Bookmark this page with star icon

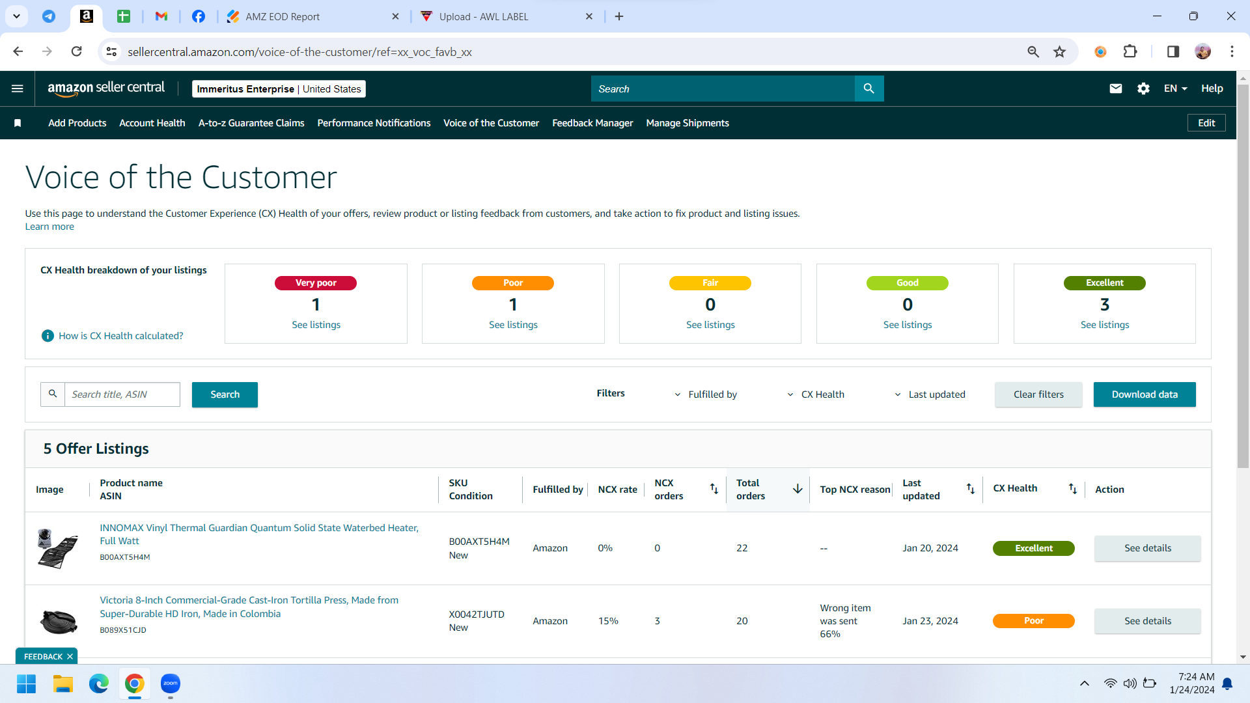click(x=1060, y=51)
